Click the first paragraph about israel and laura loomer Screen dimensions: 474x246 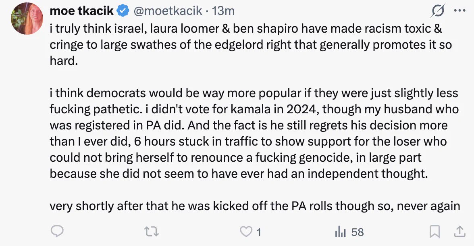tap(251, 44)
